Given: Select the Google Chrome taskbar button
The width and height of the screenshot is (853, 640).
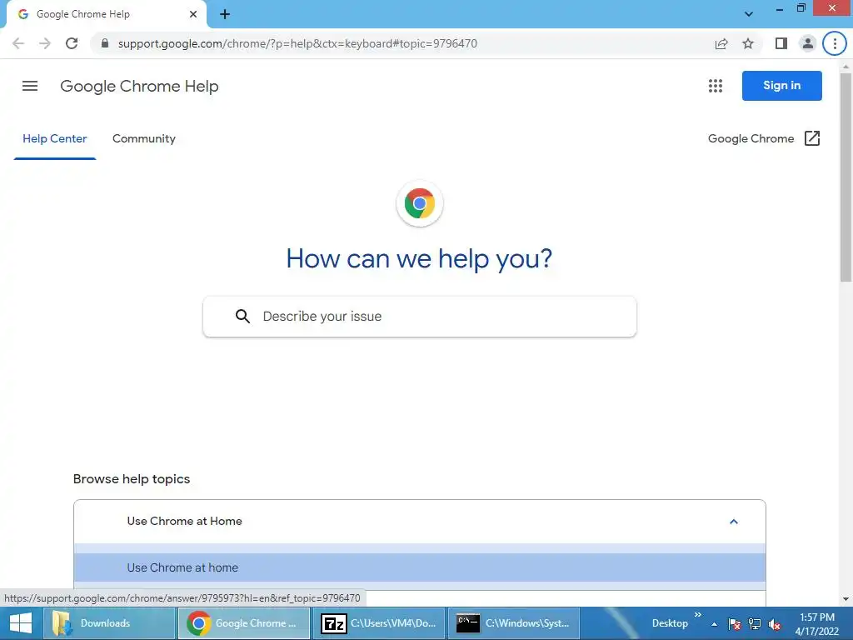Looking at the screenshot, I should coord(244,623).
